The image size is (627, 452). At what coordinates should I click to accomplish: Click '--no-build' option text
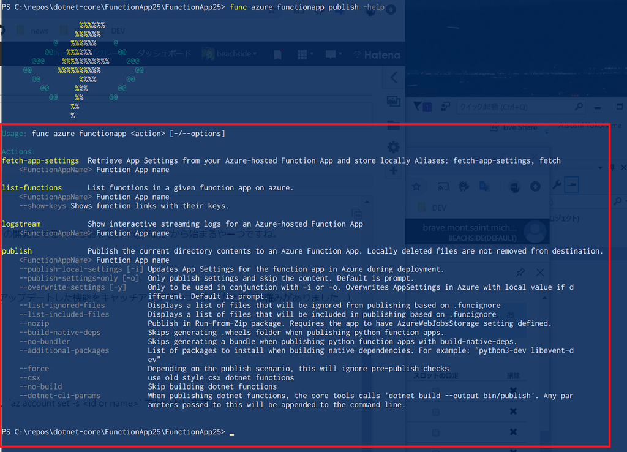40,387
